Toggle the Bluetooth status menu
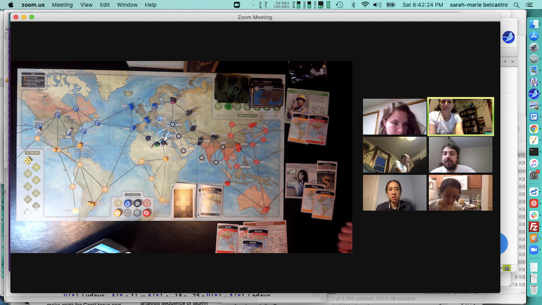Viewport: 542px width, 305px height. (x=353, y=5)
